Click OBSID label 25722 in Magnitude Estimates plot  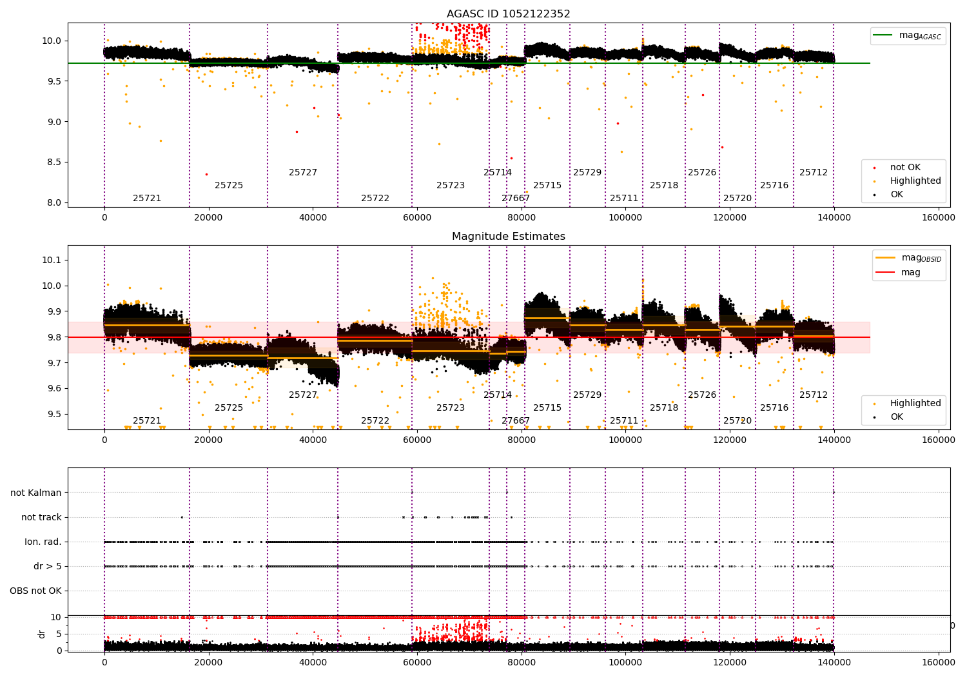point(375,421)
